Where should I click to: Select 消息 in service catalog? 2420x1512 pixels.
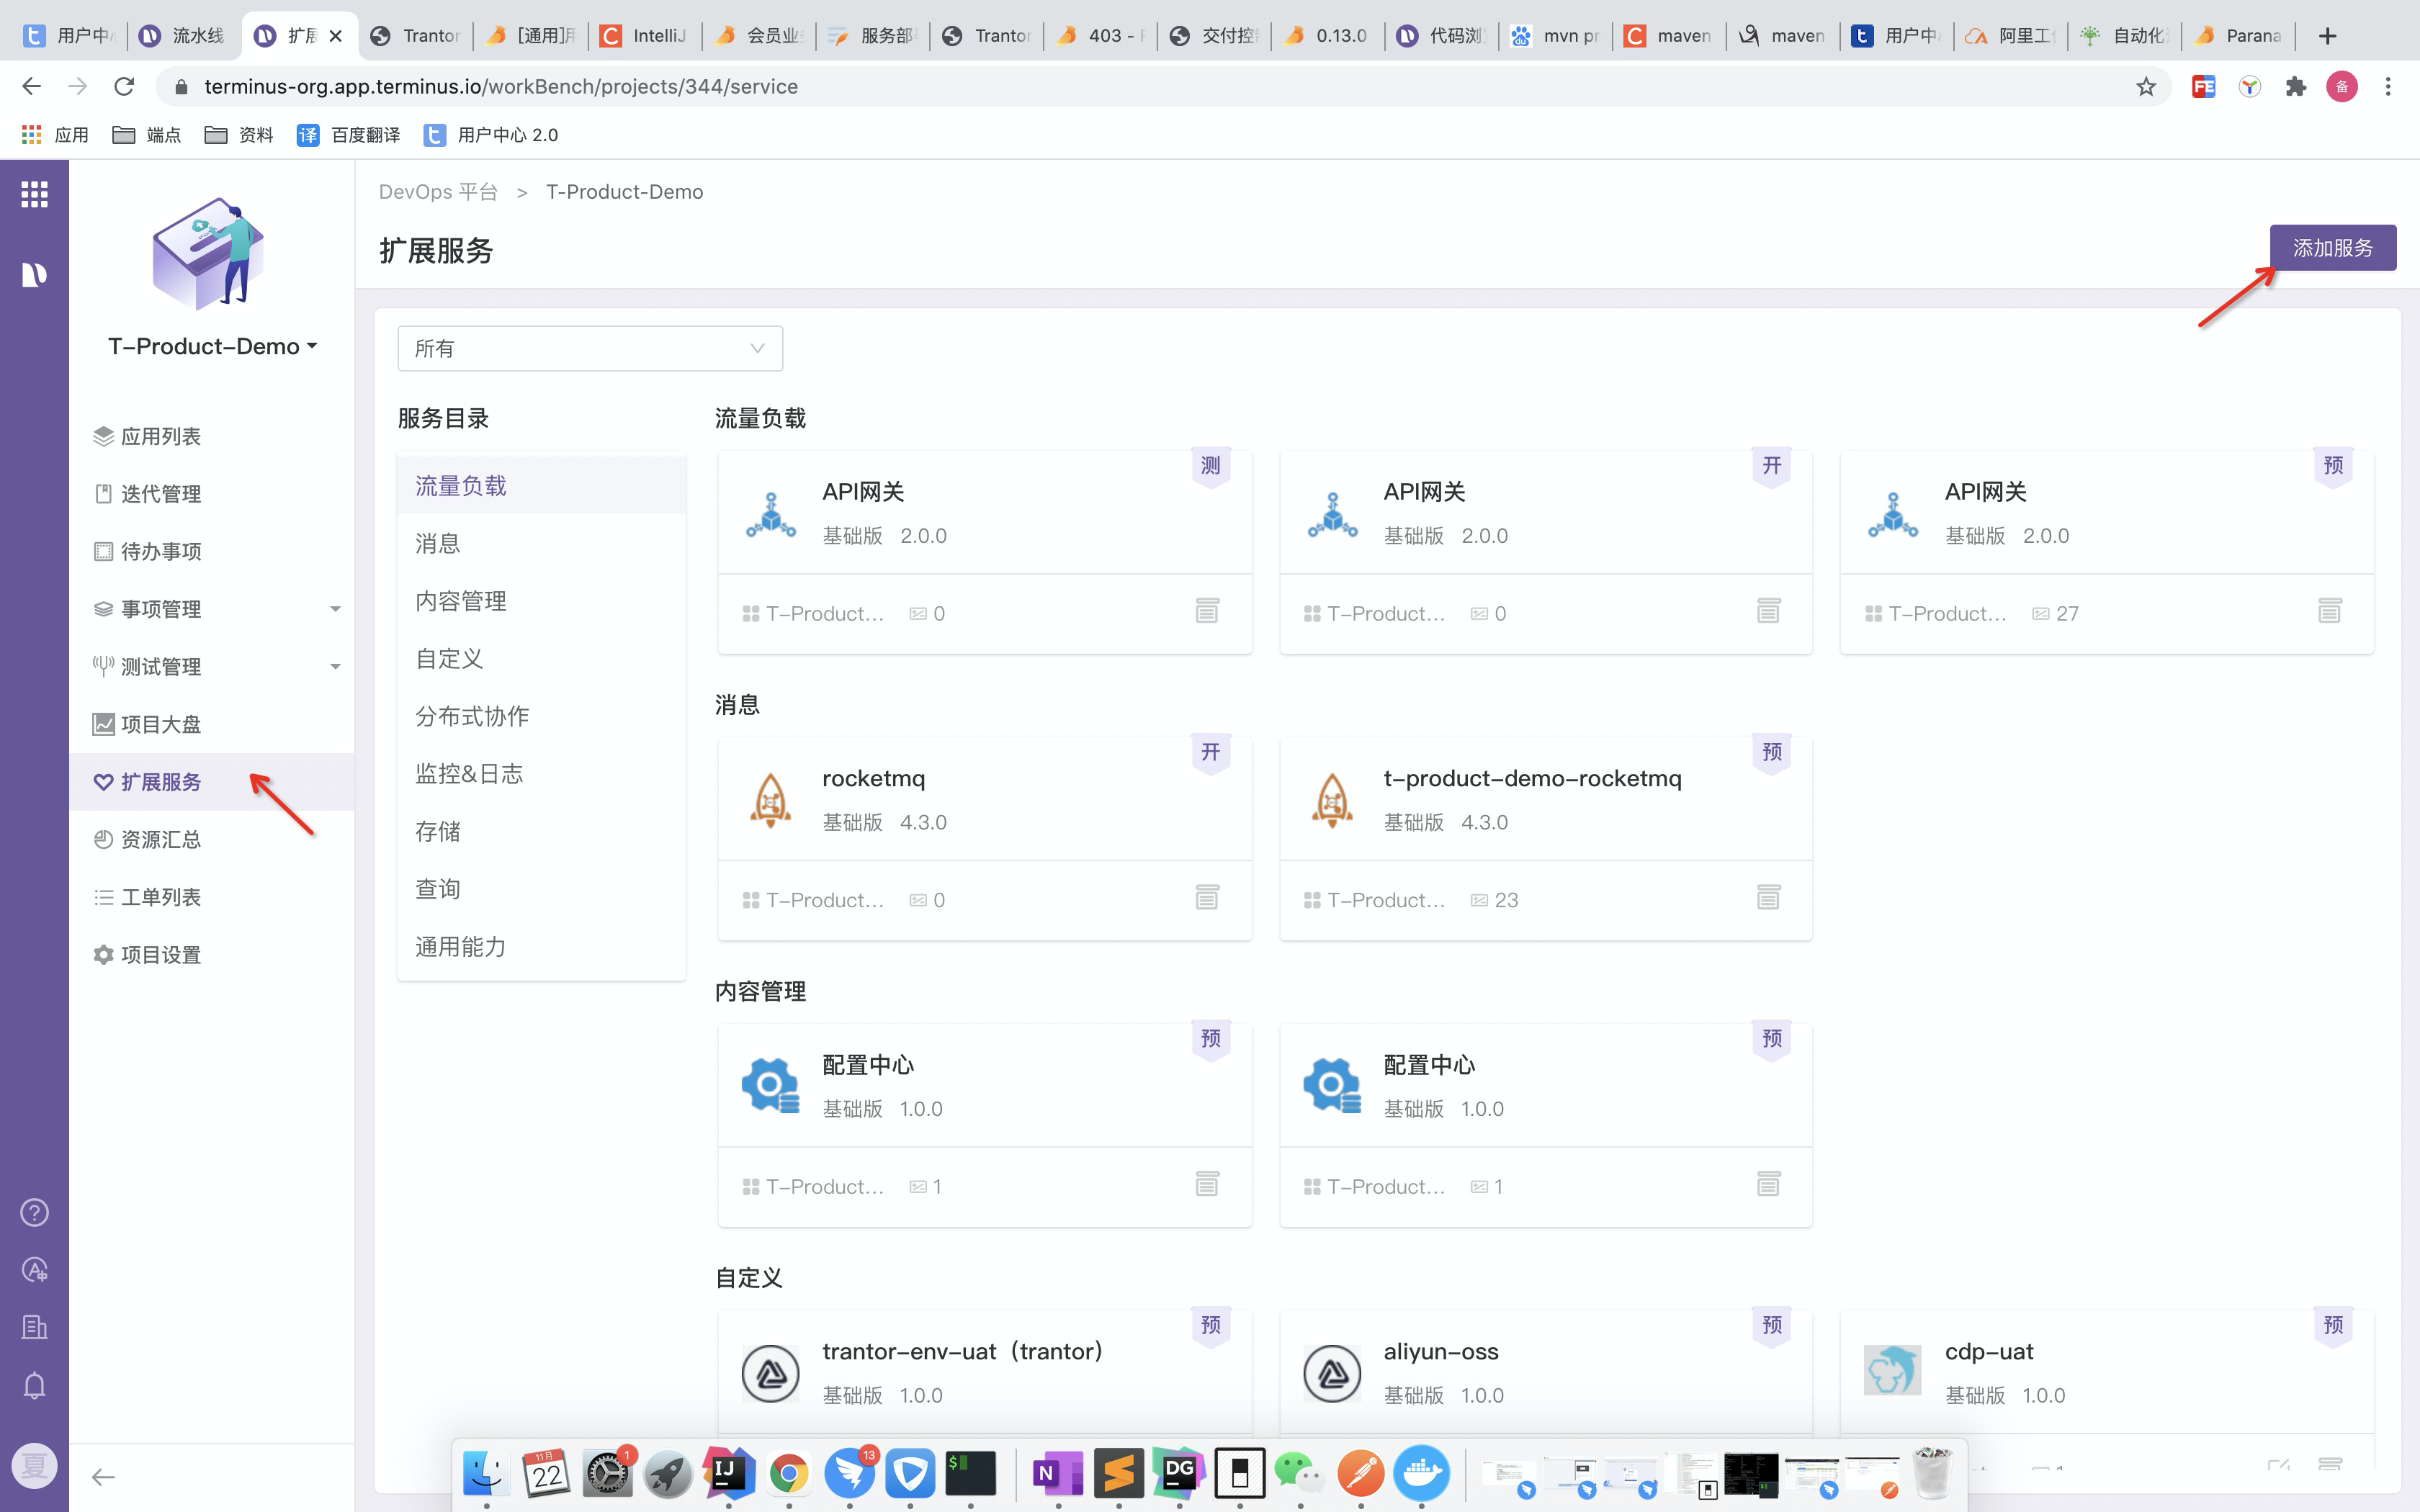(x=541, y=543)
